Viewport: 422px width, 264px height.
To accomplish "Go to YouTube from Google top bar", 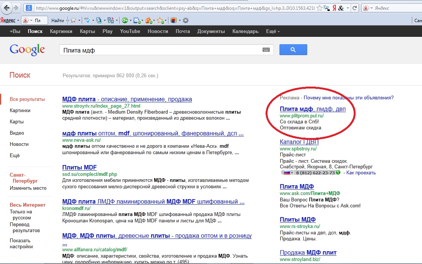I will click(x=130, y=31).
